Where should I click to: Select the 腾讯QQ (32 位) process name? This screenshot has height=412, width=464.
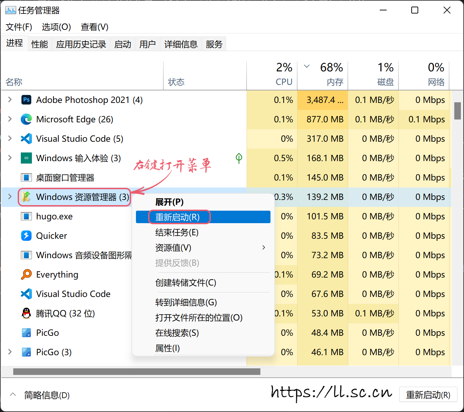click(65, 313)
